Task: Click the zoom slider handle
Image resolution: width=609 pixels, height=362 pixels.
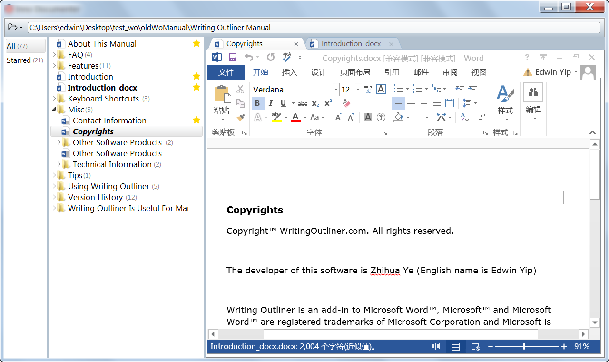Action: click(x=524, y=347)
